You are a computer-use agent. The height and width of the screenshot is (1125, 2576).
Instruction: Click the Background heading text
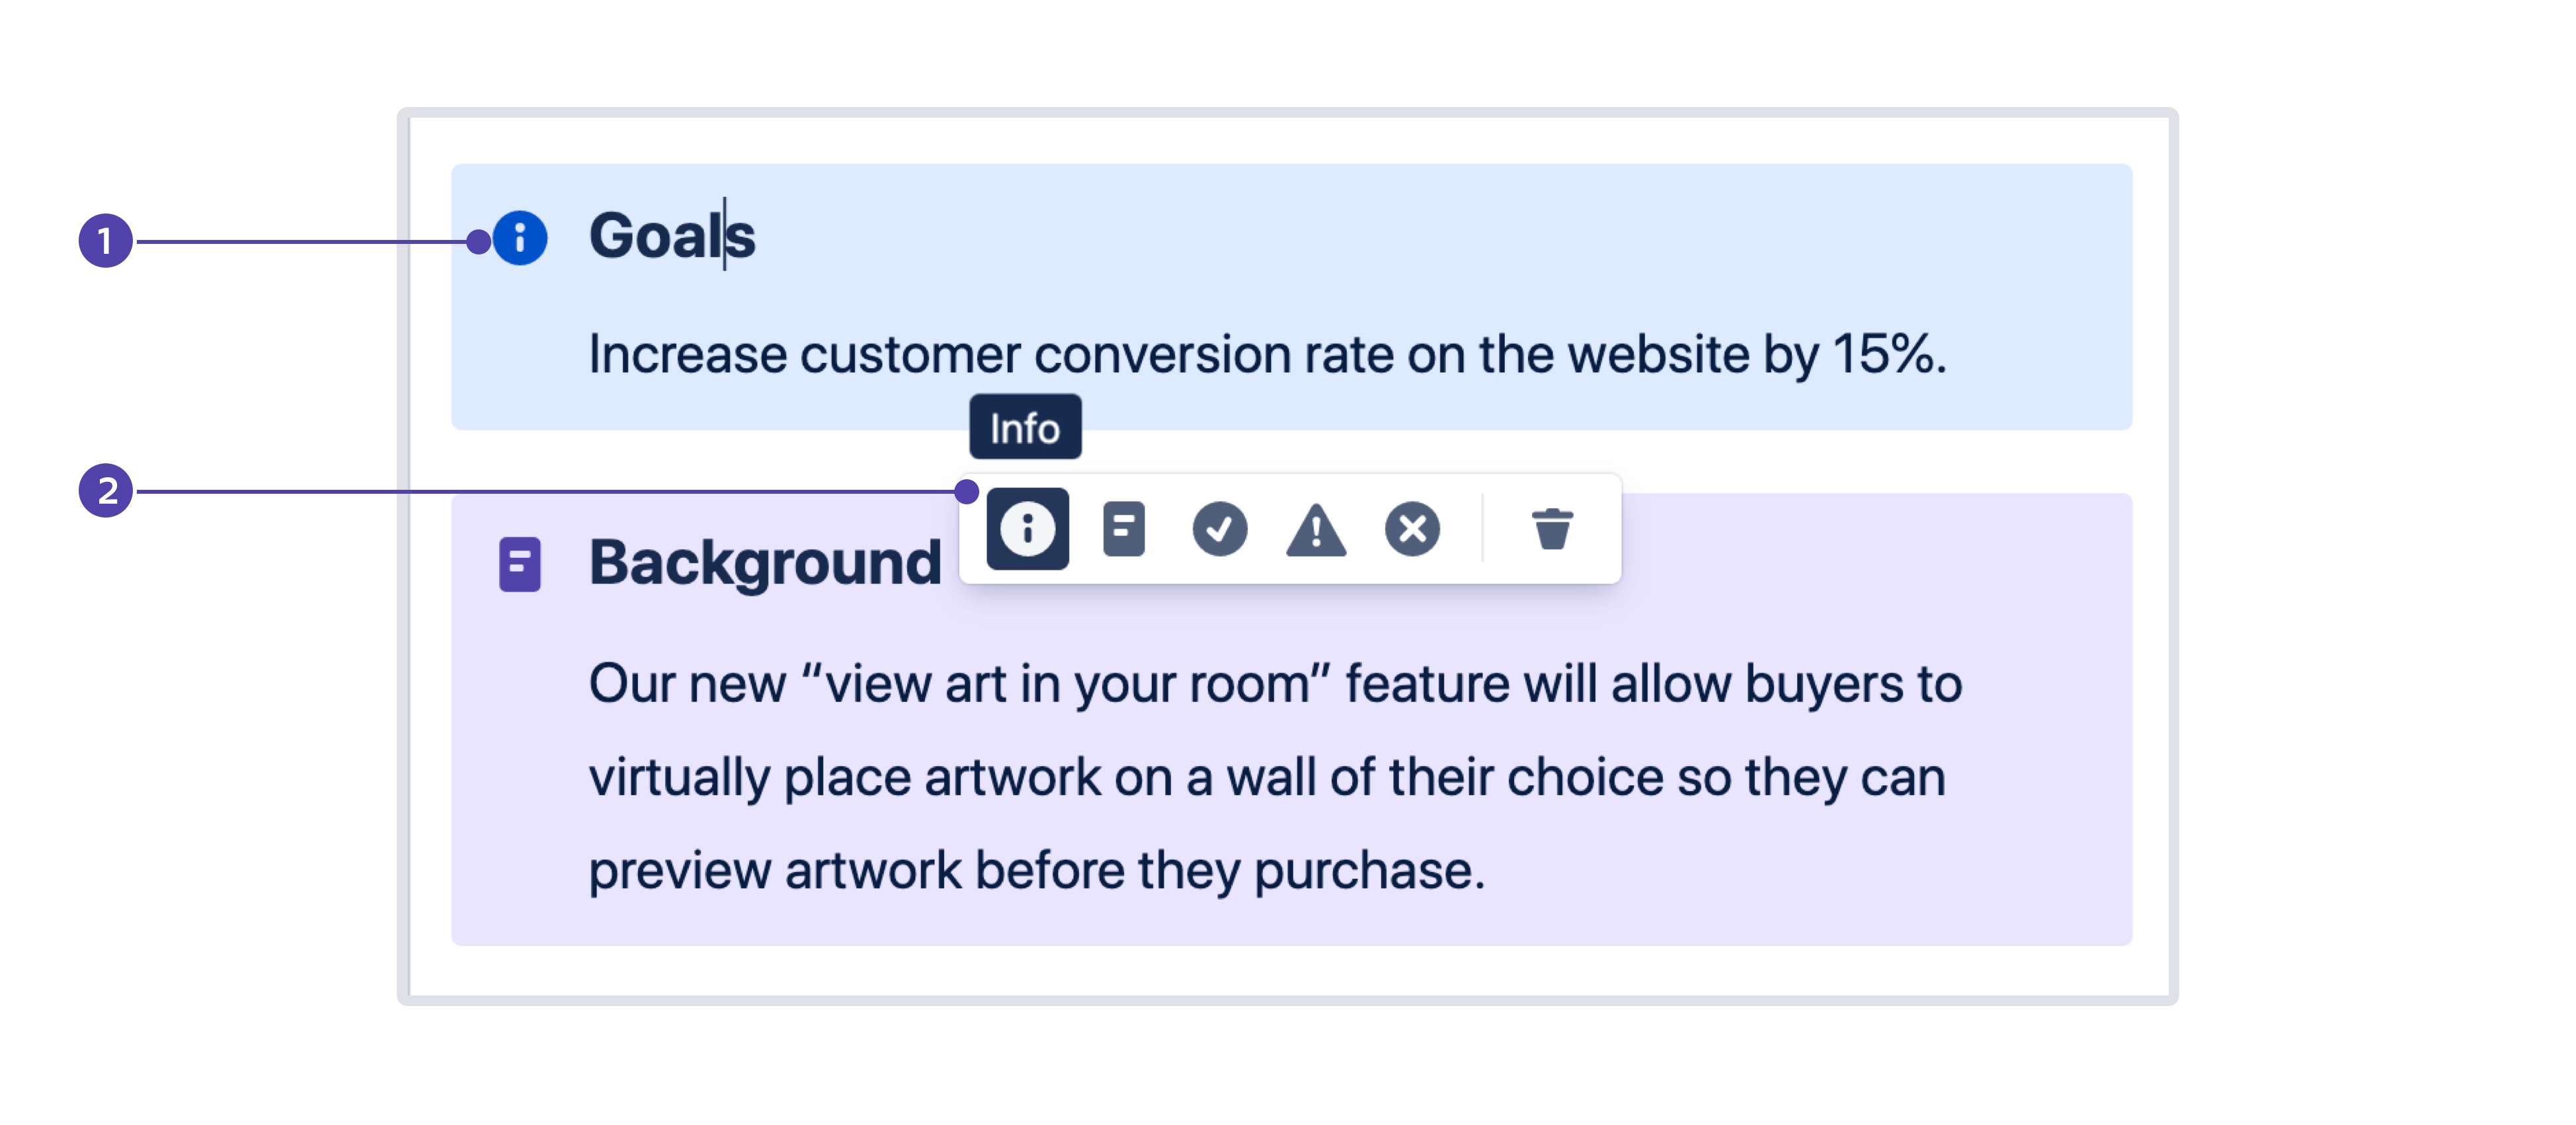[x=765, y=562]
